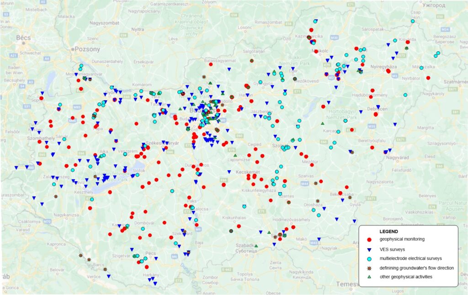Select the red marker at Sopron
This screenshot has height=295, width=468.
pyautogui.click(x=42, y=98)
